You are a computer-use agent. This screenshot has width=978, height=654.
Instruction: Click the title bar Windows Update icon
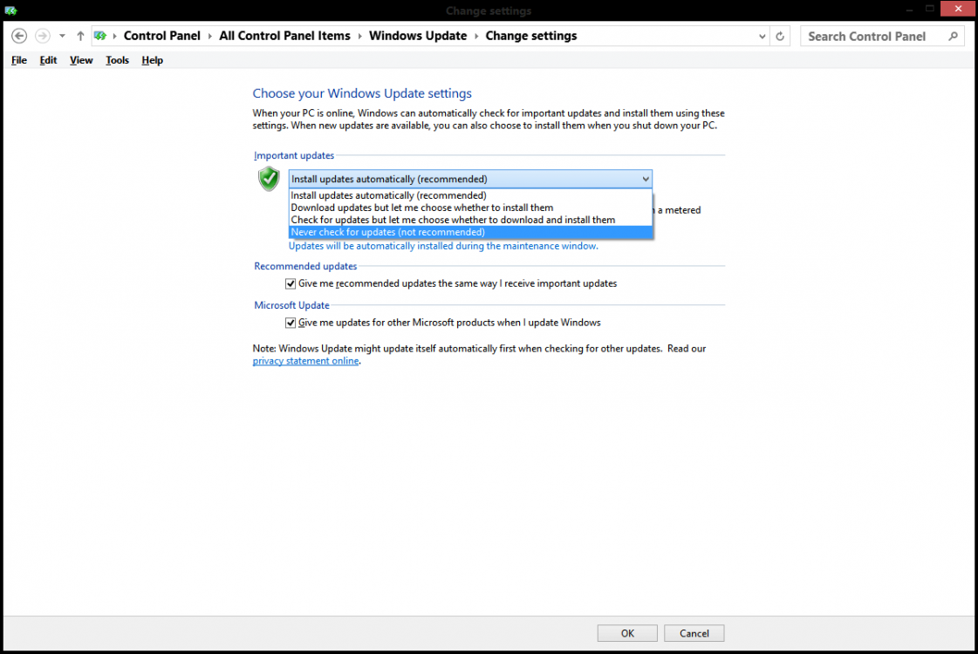10,10
